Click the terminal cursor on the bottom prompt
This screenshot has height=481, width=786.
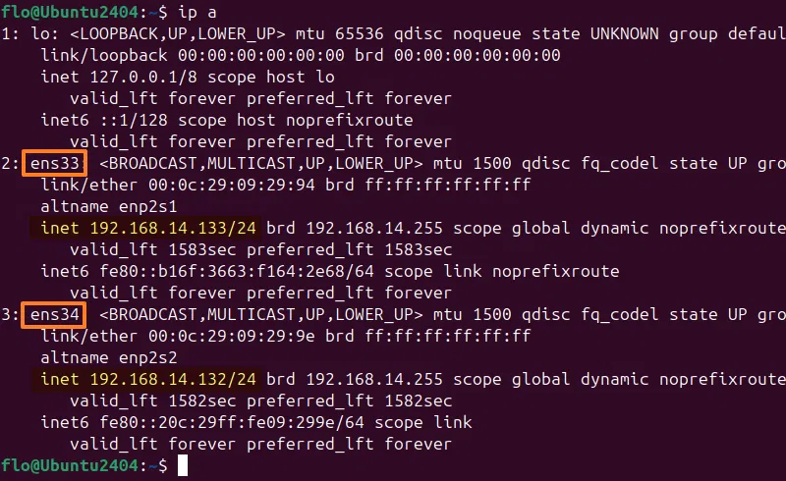pyautogui.click(x=181, y=465)
